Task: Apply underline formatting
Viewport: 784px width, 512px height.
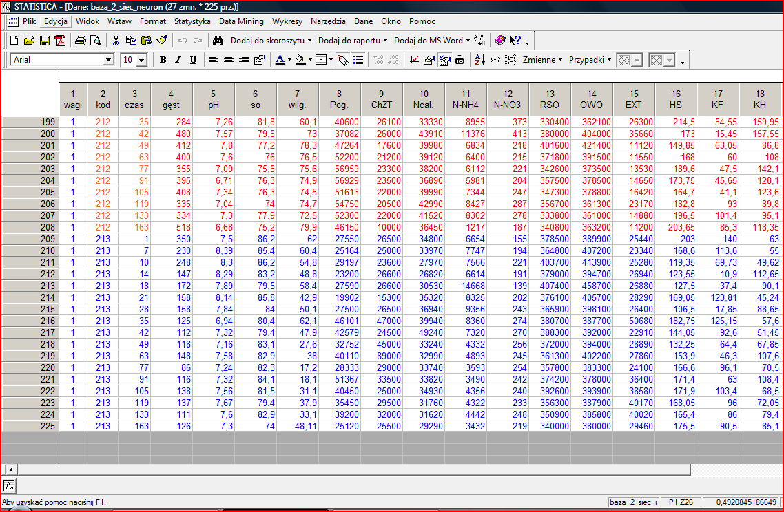Action: coord(193,60)
